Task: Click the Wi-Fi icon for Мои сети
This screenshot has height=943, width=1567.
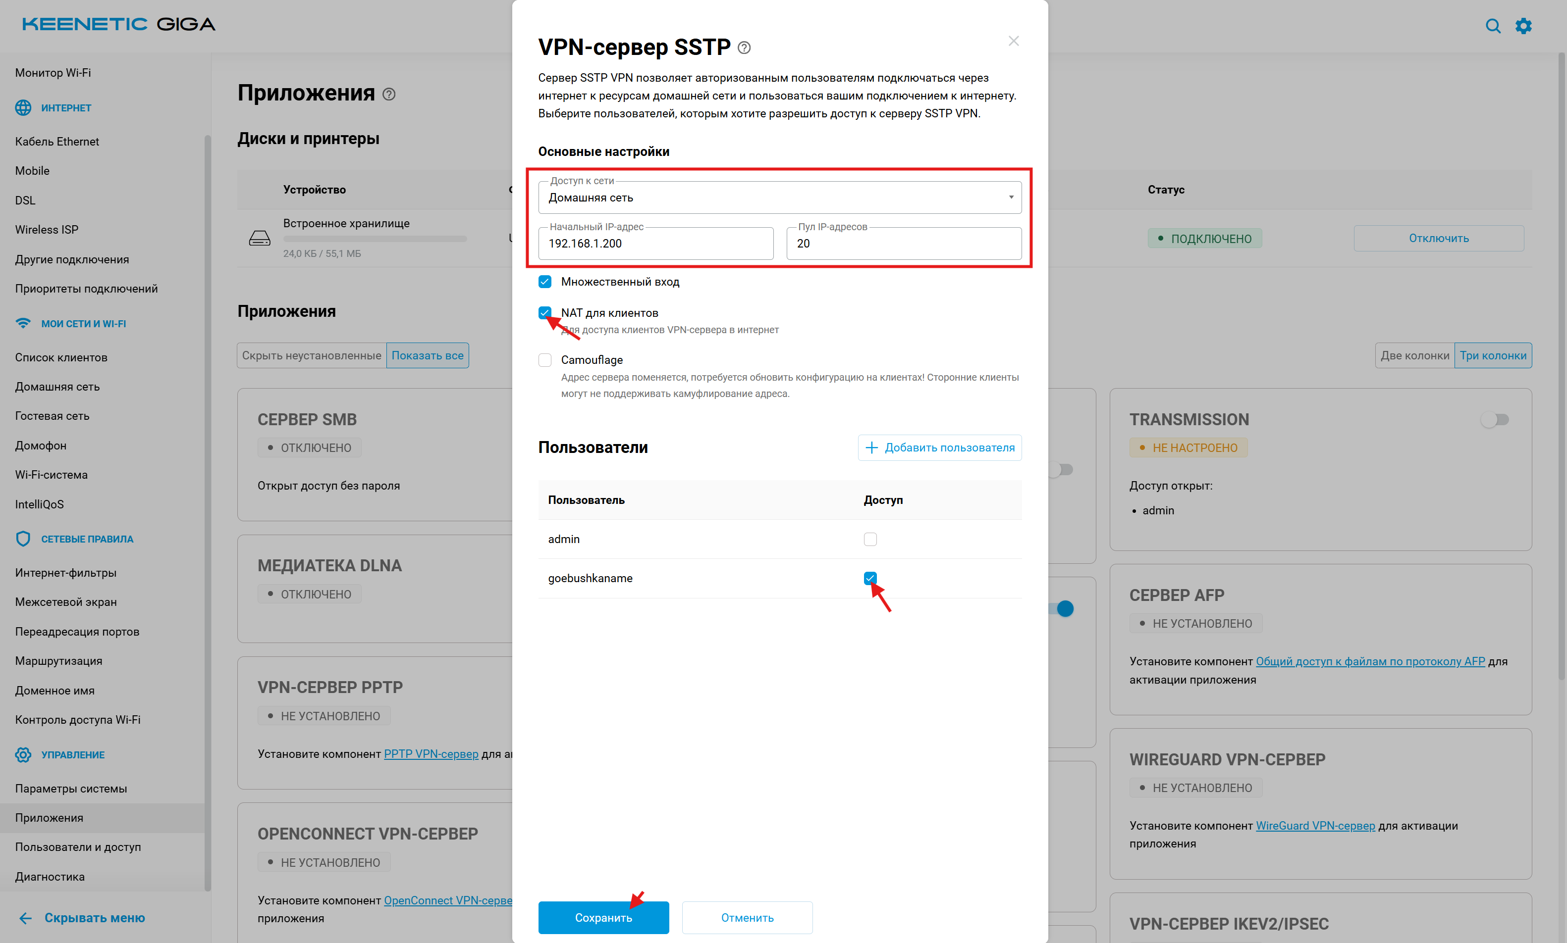Action: pyautogui.click(x=23, y=323)
